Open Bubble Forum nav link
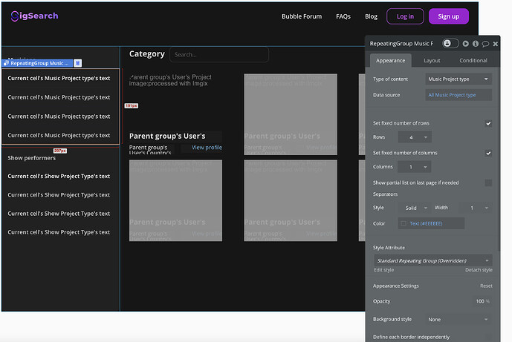The height and width of the screenshot is (342, 512). click(302, 16)
